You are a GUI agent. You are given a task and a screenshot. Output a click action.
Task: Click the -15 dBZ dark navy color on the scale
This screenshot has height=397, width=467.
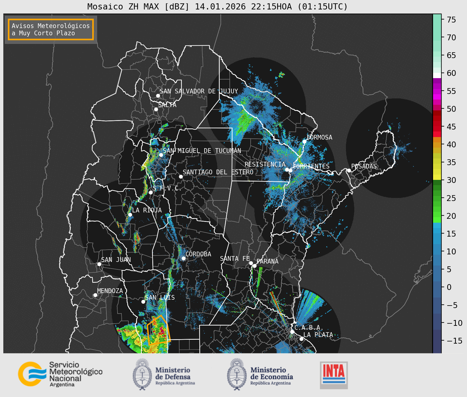click(437, 341)
